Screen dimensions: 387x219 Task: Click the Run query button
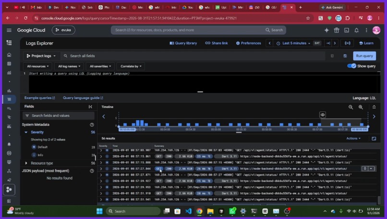[x=364, y=56]
